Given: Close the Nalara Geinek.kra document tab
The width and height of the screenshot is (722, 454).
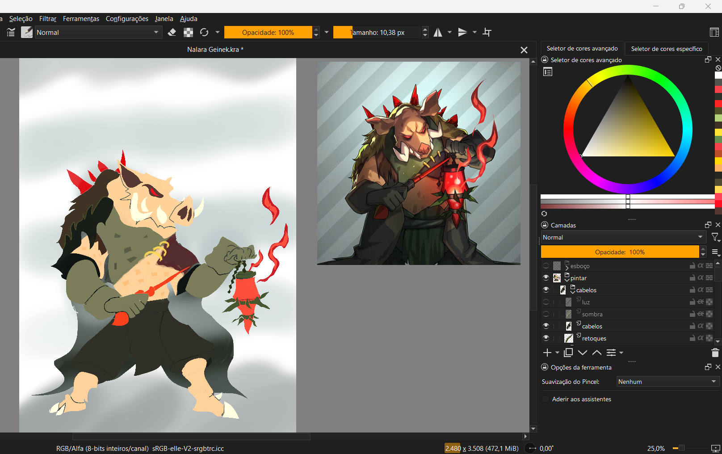Looking at the screenshot, I should tap(524, 50).
